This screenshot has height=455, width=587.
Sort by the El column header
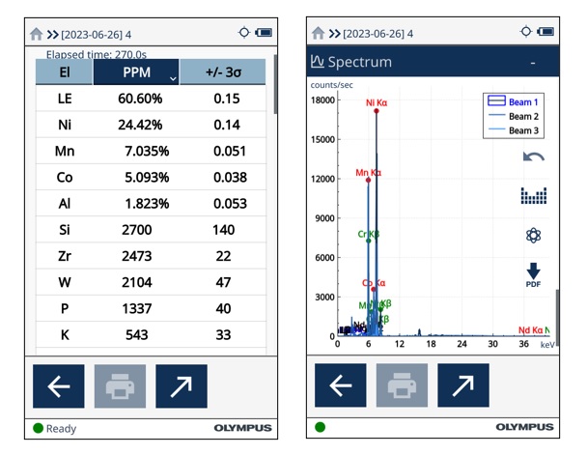pyautogui.click(x=64, y=72)
